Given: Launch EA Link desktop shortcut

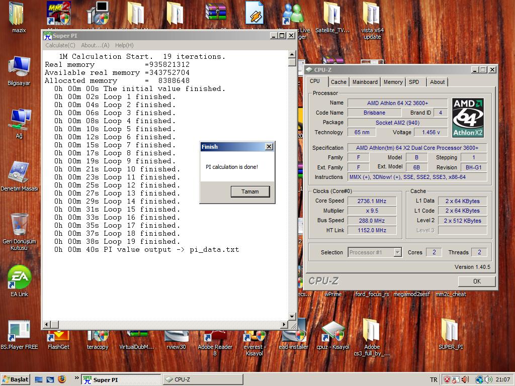Looking at the screenshot, I should 19,277.
